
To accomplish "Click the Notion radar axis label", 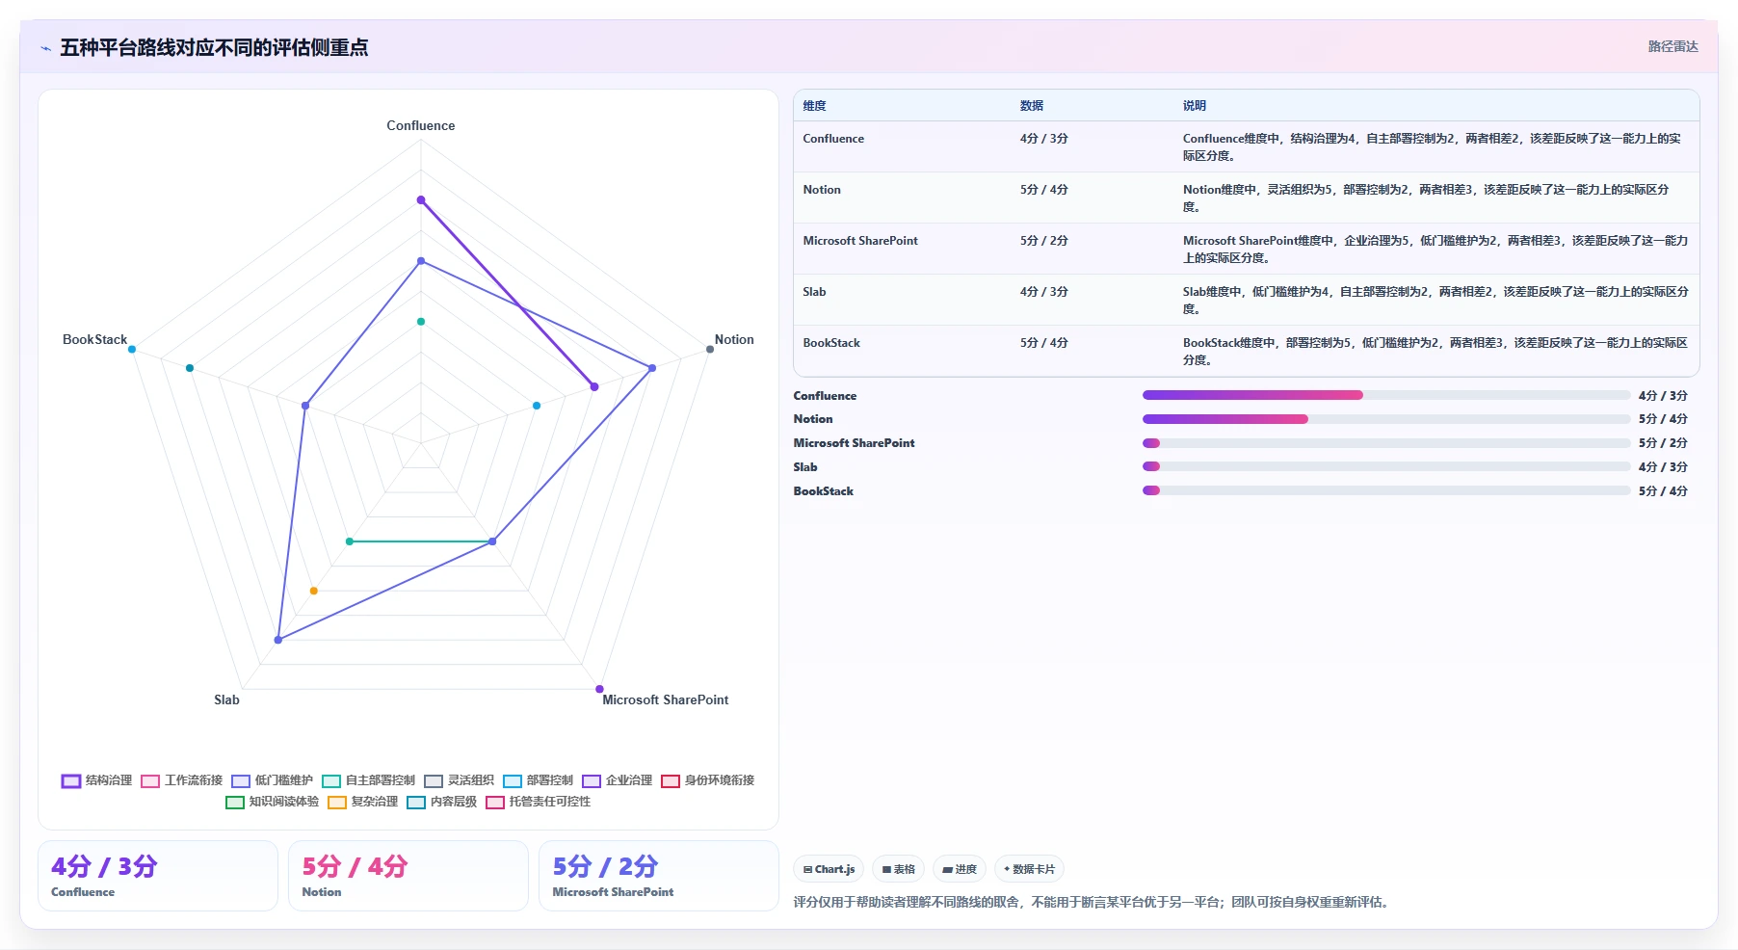I will pyautogui.click(x=734, y=340).
